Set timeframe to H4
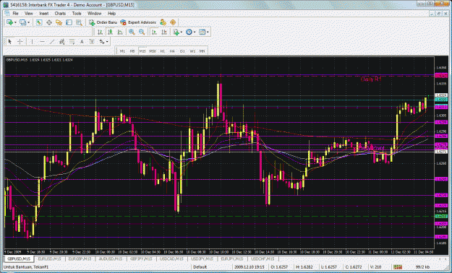The image size is (452, 273). pyautogui.click(x=172, y=51)
